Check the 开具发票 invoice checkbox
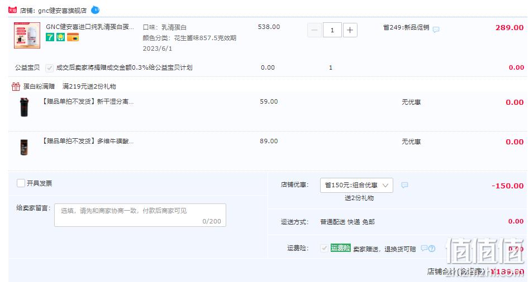 tap(21, 183)
